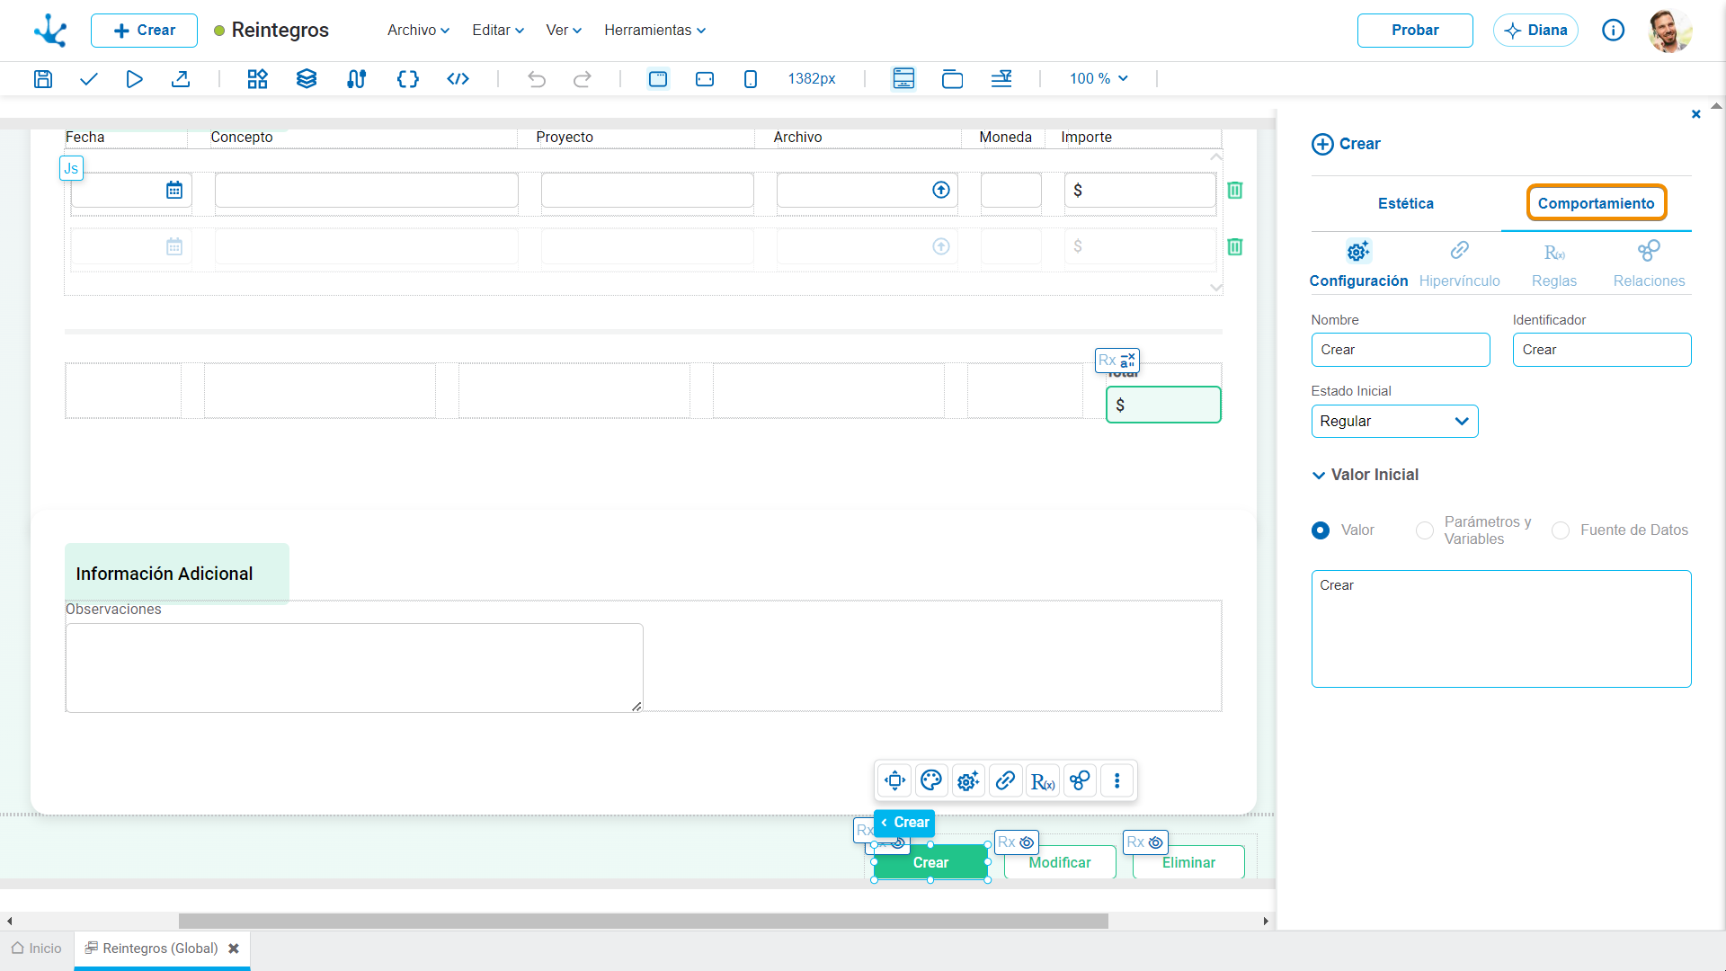
Task: Click the save icon in the toolbar
Action: click(x=42, y=79)
